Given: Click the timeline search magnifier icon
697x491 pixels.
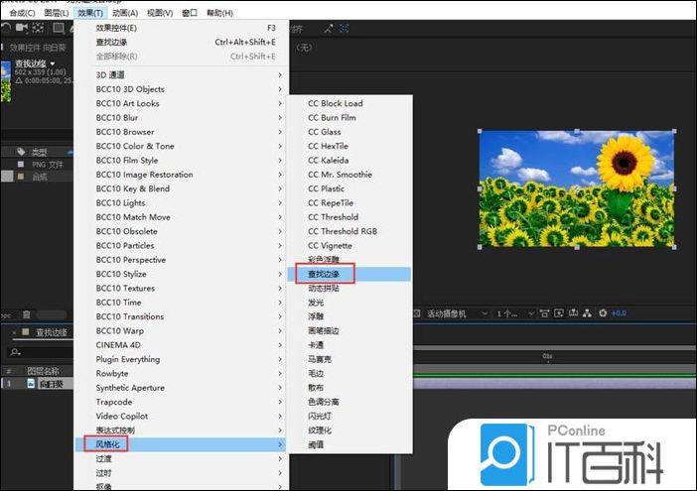Looking at the screenshot, I should 15,352.
